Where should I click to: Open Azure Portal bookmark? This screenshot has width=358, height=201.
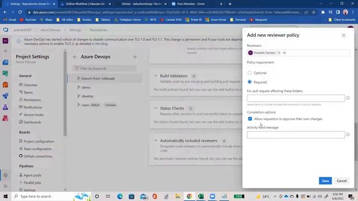(x=215, y=20)
